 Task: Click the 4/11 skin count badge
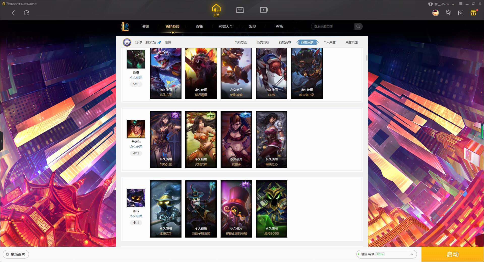coord(136,223)
